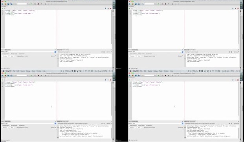
Task: Open Options dropdown in bottom-left Debug I/O panel
Action: coord(109,124)
